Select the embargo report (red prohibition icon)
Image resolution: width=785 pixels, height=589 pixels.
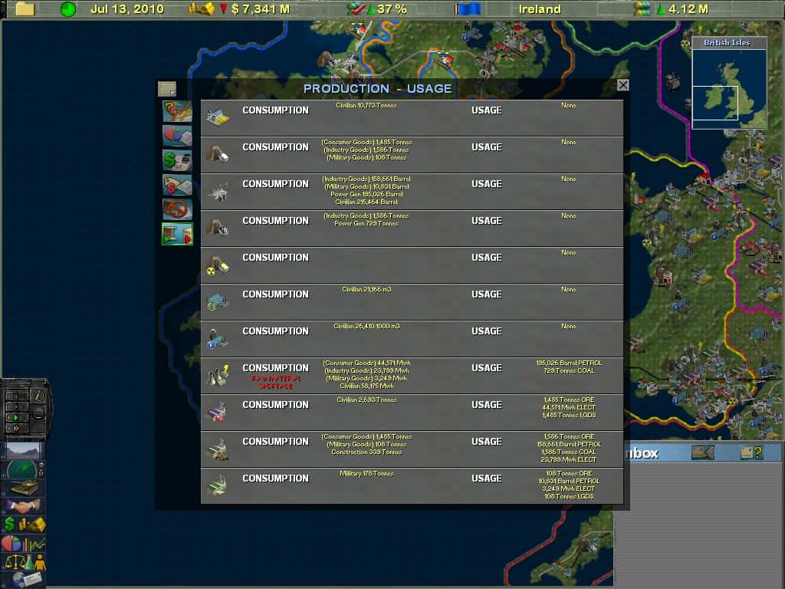pyautogui.click(x=176, y=208)
